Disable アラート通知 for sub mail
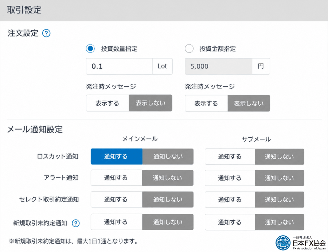The image size is (328, 252). [x=280, y=178]
